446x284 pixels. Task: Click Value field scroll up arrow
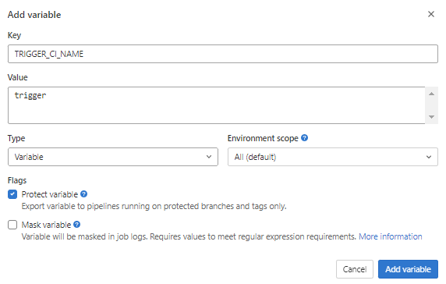point(431,94)
